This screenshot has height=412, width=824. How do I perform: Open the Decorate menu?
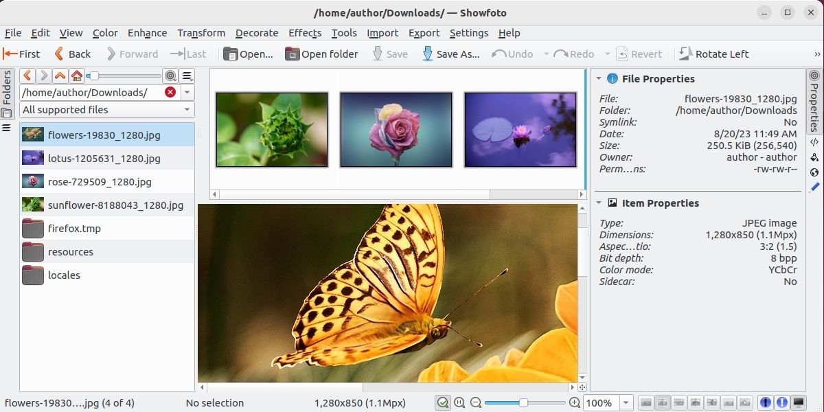click(257, 33)
